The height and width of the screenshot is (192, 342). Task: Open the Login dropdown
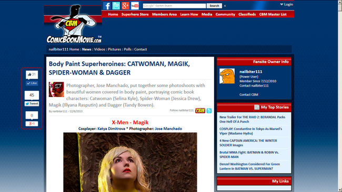tap(286, 4)
